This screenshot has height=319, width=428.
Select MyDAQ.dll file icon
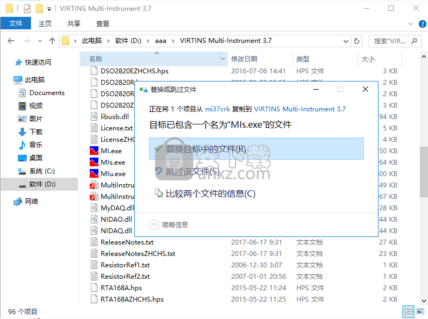tap(94, 208)
